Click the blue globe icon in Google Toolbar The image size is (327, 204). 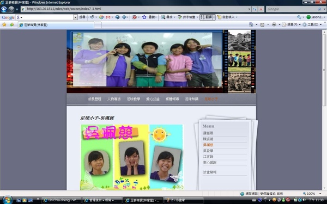[117, 17]
